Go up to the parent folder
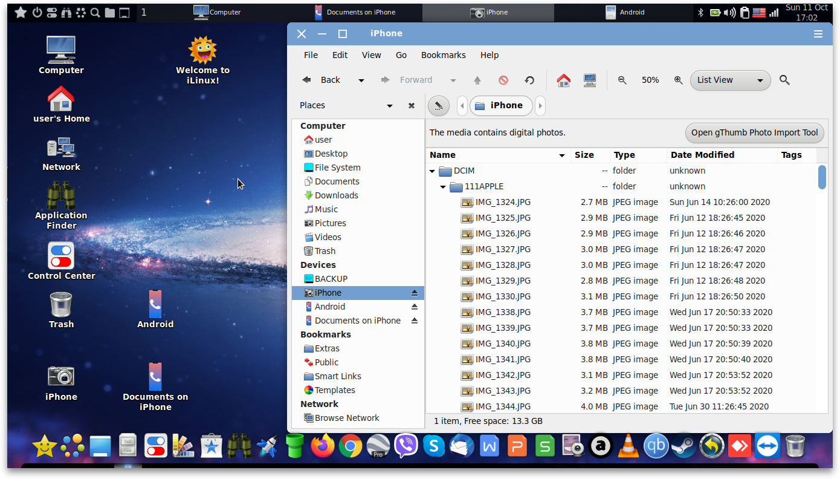 [477, 80]
